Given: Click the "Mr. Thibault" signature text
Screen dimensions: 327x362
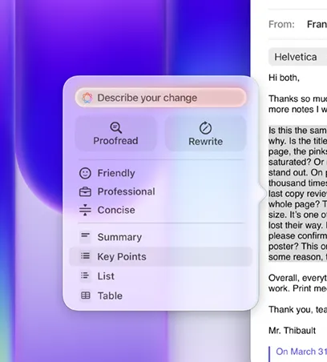Looking at the screenshot, I should click(292, 331).
